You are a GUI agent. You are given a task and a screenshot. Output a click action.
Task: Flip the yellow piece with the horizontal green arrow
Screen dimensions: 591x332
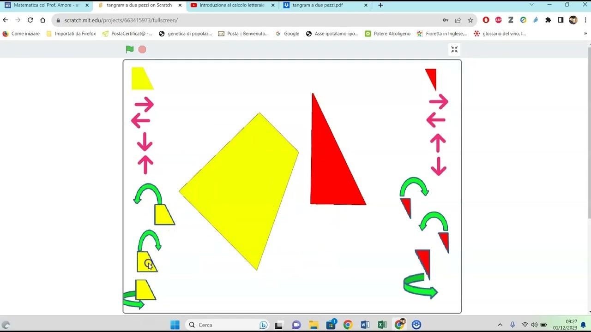(134, 300)
